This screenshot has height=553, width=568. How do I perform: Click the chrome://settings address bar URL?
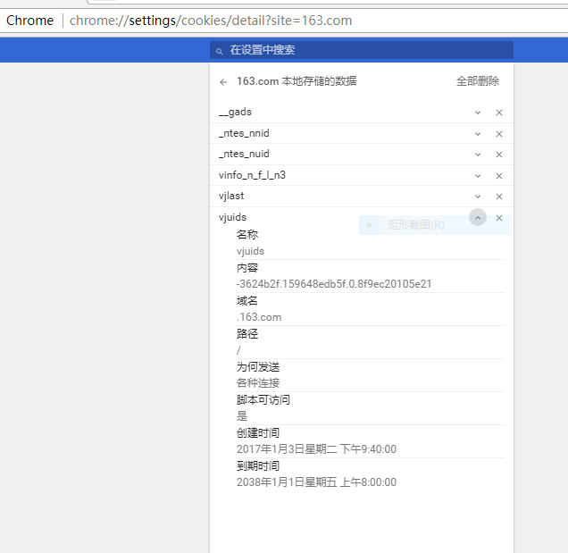[211, 21]
